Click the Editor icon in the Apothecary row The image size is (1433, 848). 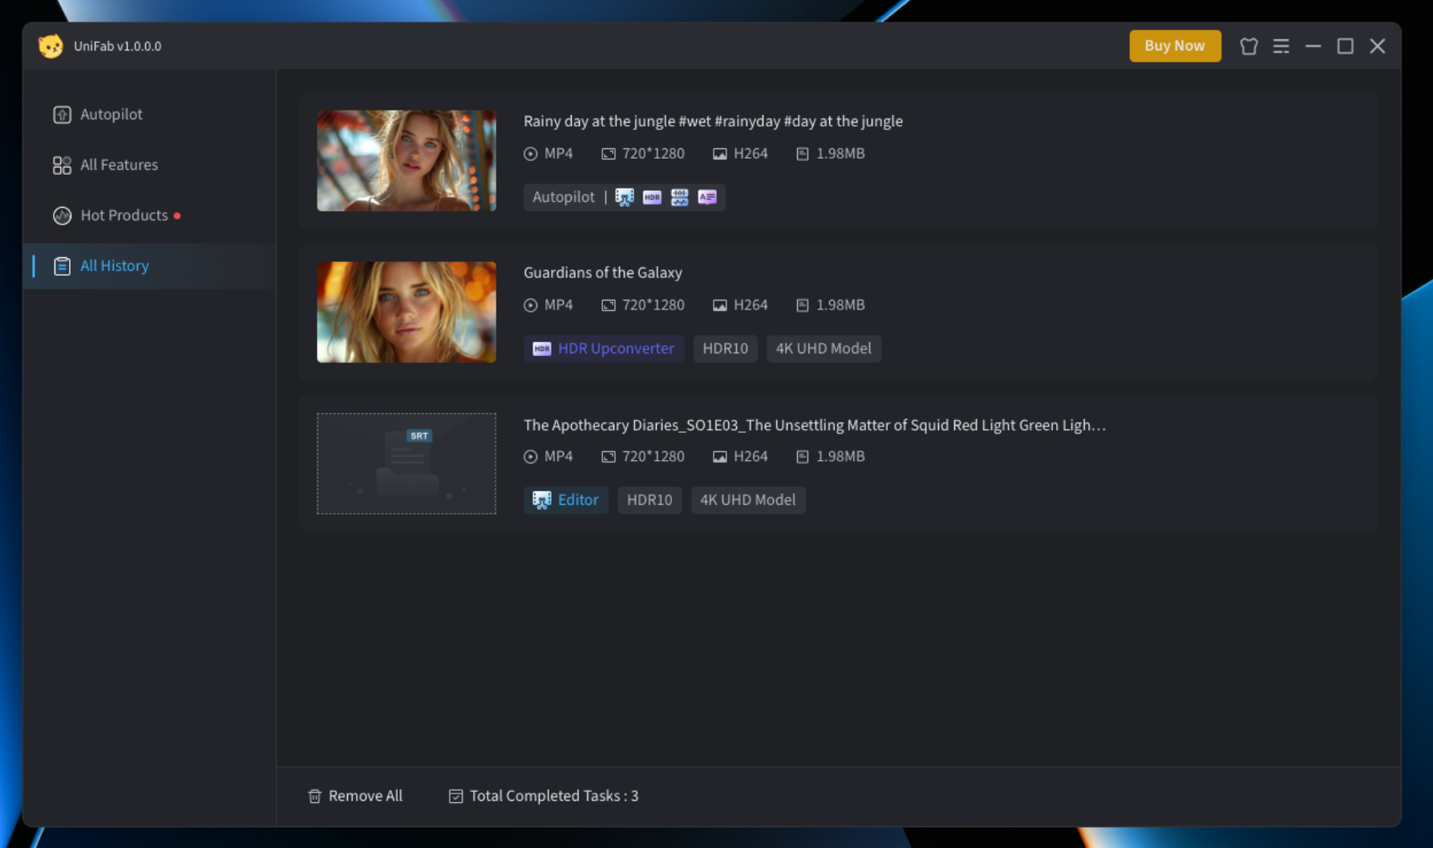pos(542,500)
